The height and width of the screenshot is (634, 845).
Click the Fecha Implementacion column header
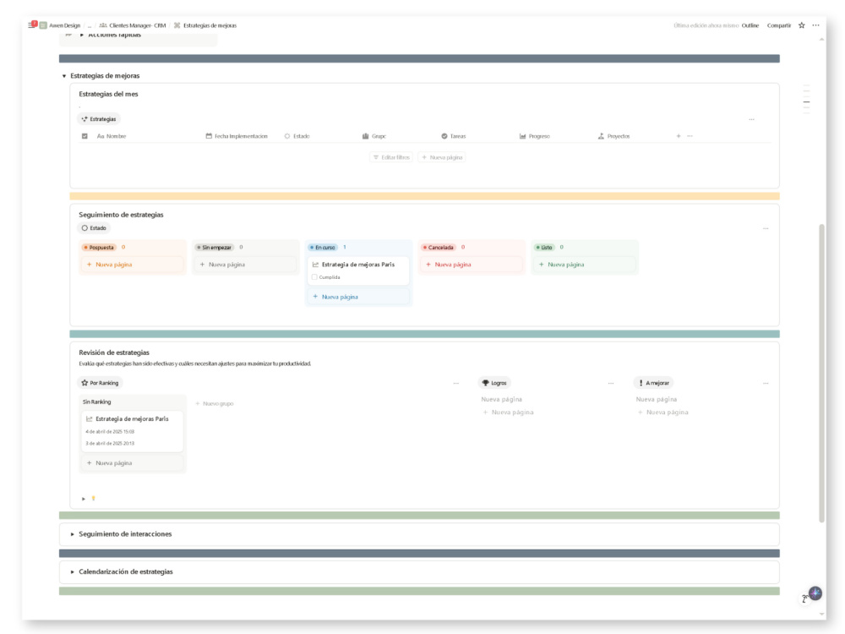(x=237, y=136)
